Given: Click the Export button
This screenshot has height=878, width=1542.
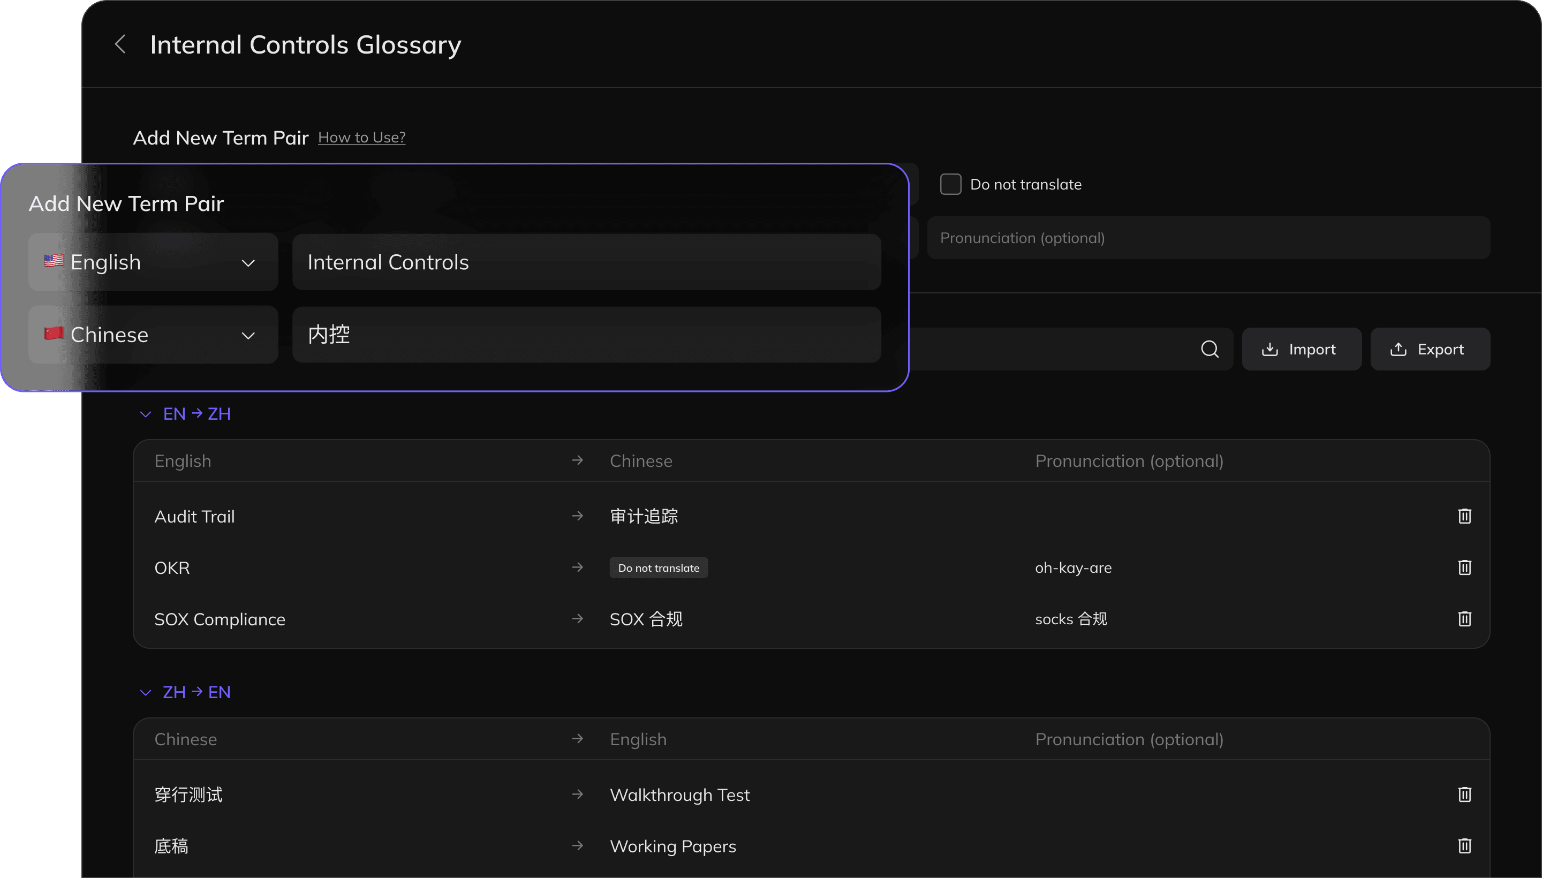Looking at the screenshot, I should (x=1430, y=349).
